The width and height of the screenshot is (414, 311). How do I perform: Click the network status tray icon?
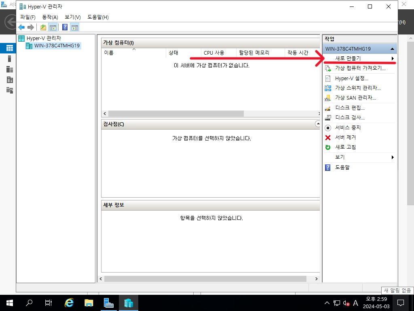337,303
